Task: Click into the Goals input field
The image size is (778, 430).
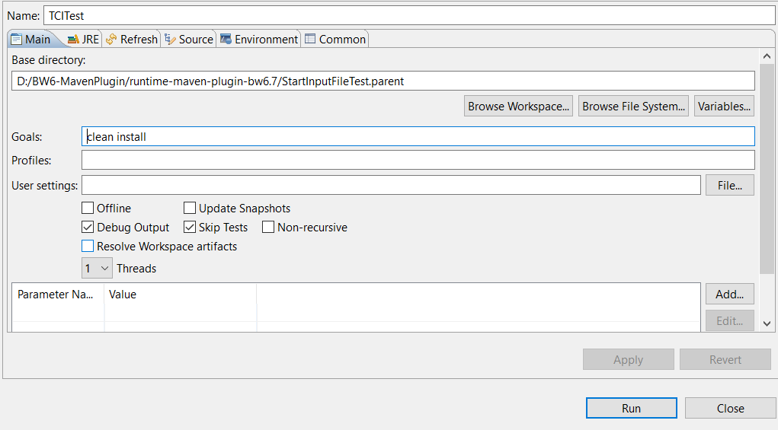Action: pos(418,137)
